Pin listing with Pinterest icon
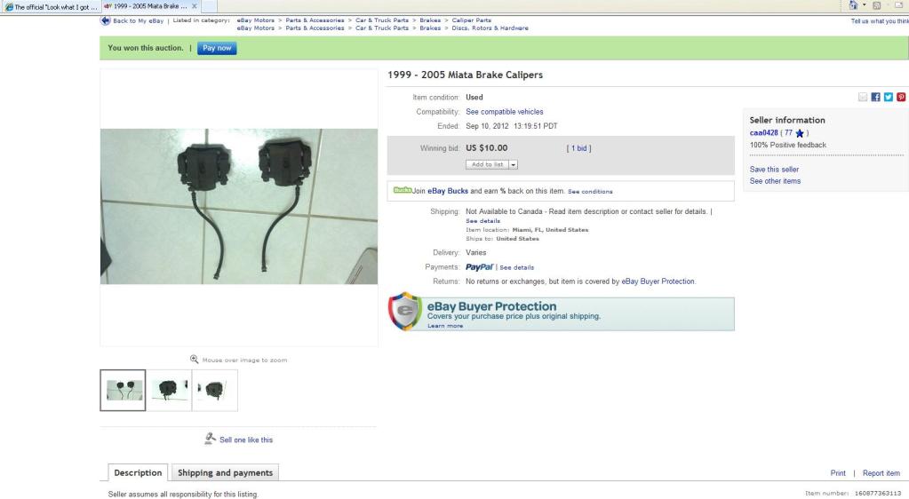 click(x=901, y=98)
